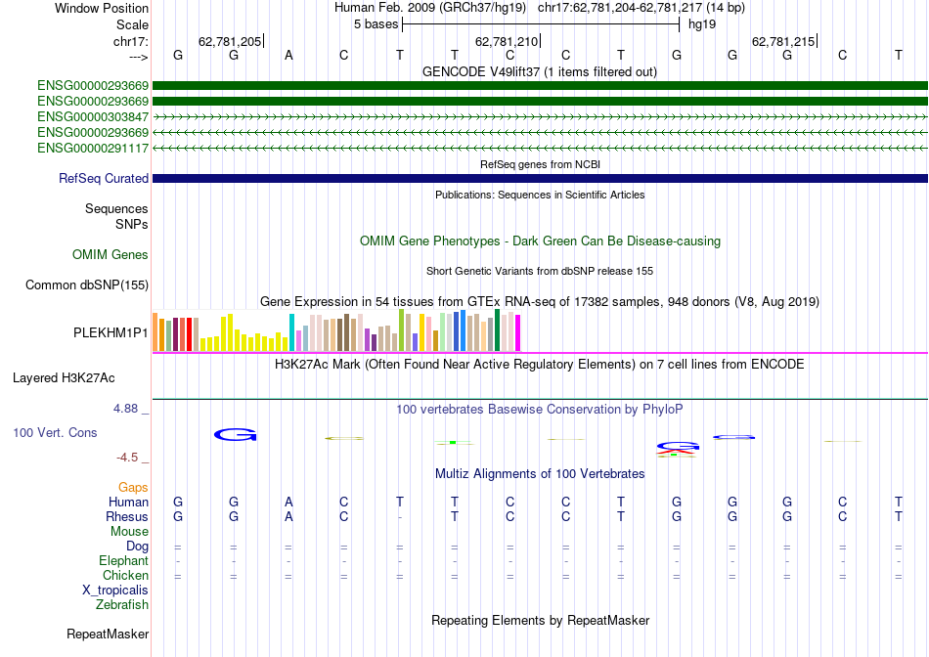Open the RefSeq Curated track label
The width and height of the screenshot is (929, 657).
[x=104, y=178]
